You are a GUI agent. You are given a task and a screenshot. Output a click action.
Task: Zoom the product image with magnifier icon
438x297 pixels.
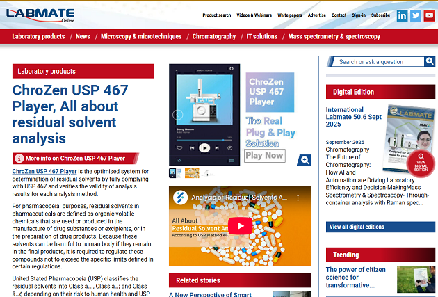304,161
